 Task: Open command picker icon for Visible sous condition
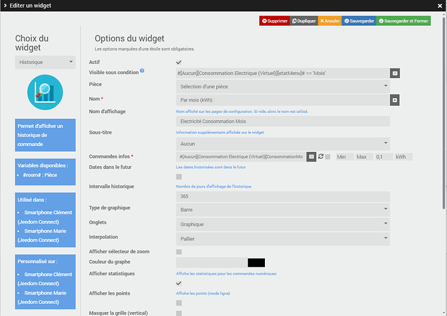pos(395,73)
